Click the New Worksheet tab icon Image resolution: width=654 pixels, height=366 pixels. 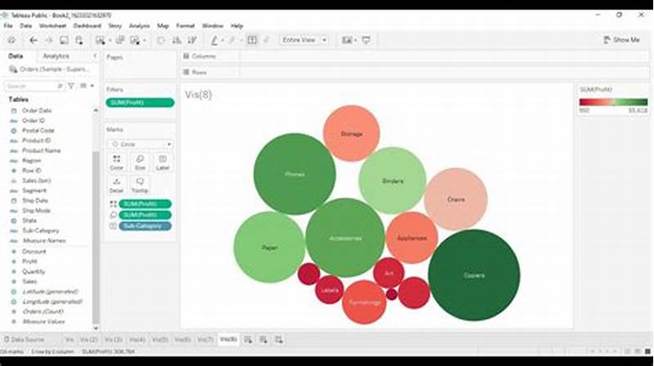248,340
